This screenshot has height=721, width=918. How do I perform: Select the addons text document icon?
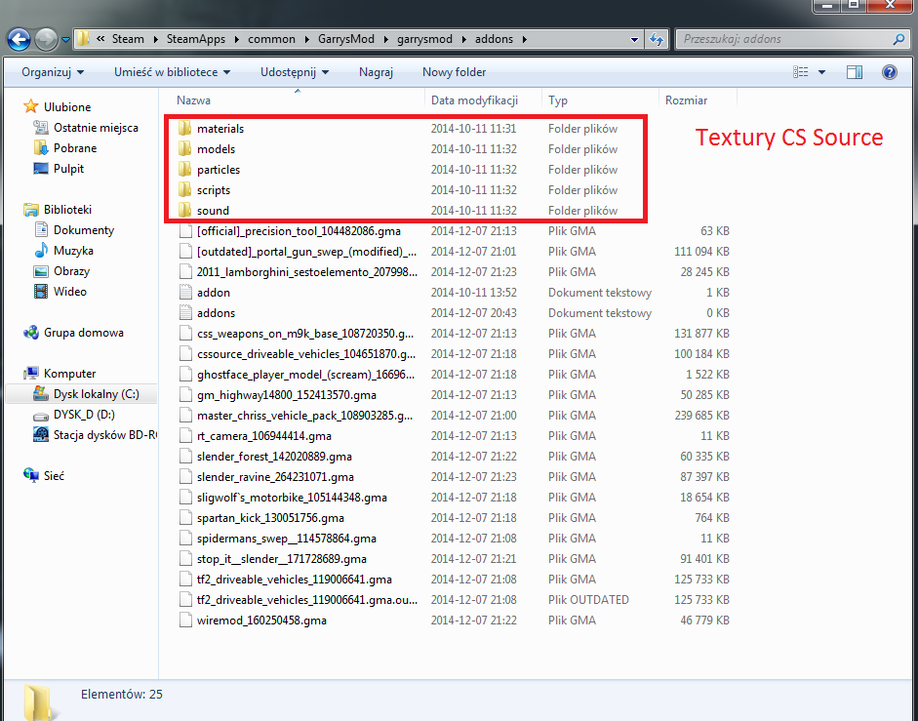click(x=185, y=313)
